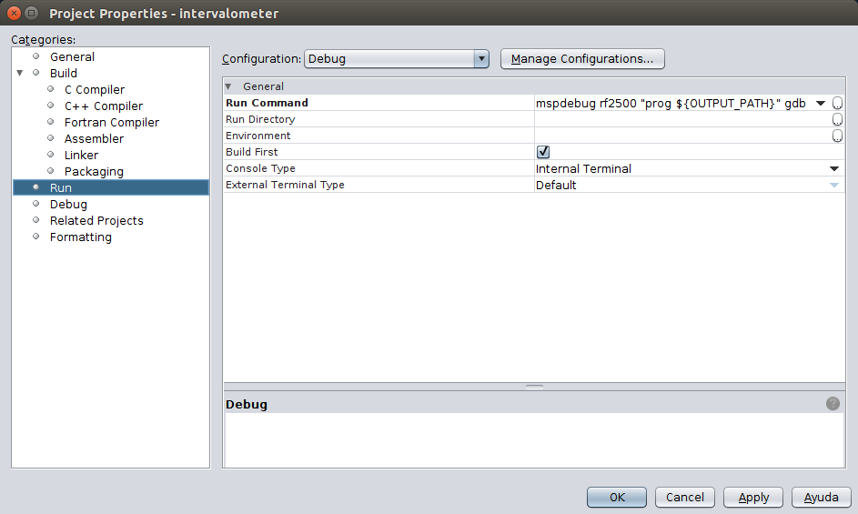Click the help question mark icon
This screenshot has width=858, height=514.
pos(833,404)
